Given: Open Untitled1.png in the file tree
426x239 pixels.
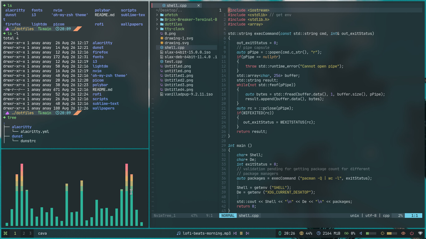Looking at the screenshot, I should tap(179, 76).
